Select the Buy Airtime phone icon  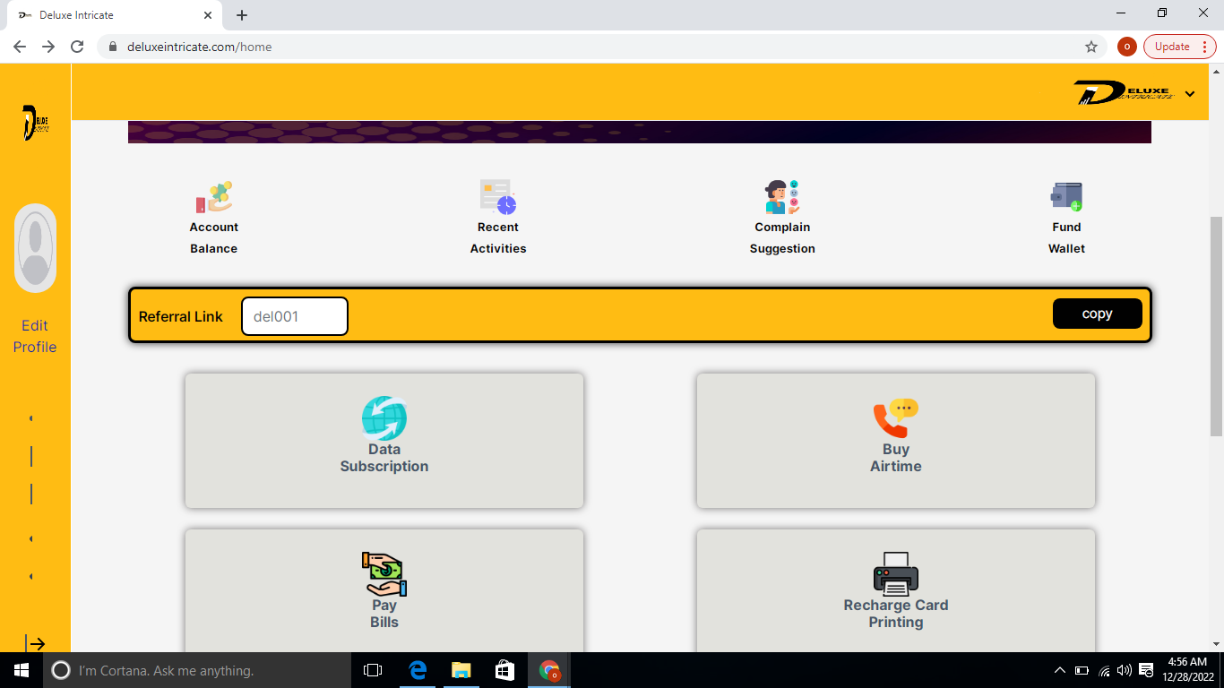click(895, 418)
